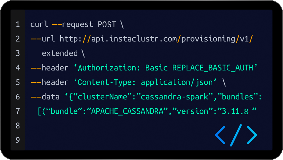Click empty line number 8

(18, 126)
